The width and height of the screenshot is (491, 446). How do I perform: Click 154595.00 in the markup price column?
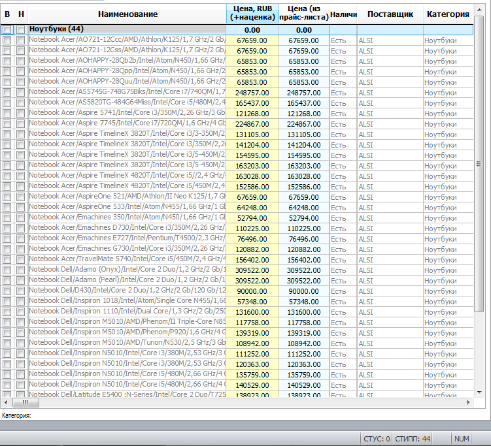tap(252, 155)
